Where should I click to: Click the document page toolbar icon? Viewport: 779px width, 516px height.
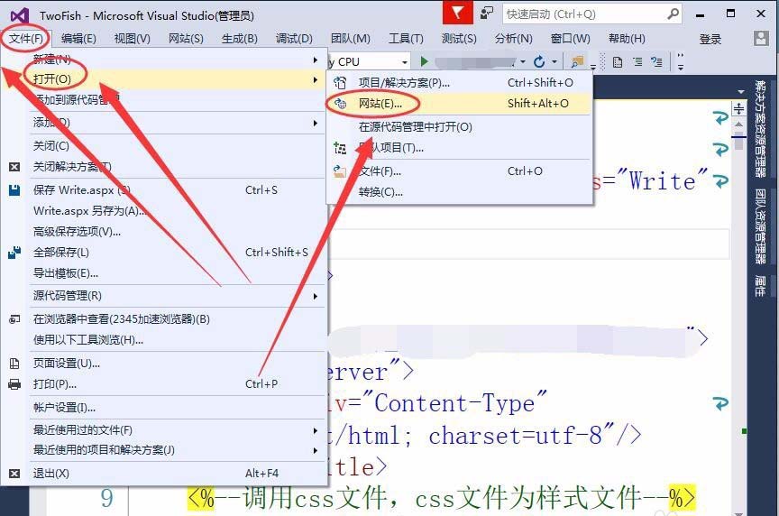tap(618, 62)
